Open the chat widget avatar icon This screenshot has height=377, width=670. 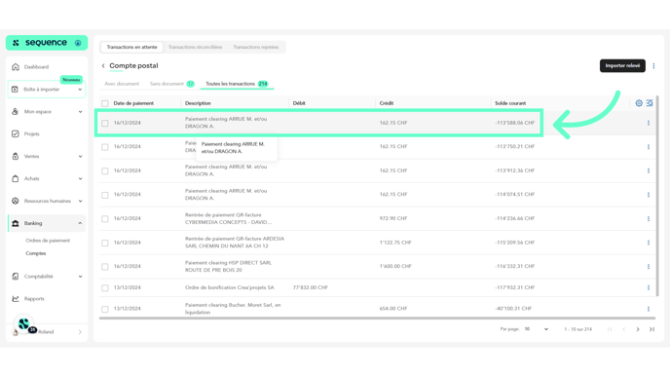coord(24,323)
